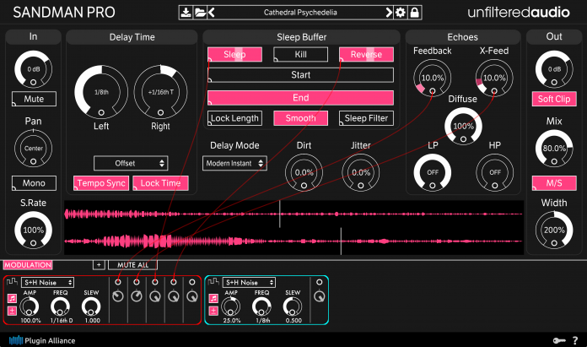Screen dimensions: 587x347
Task: Click the Width 200% knob
Action: (x=554, y=230)
